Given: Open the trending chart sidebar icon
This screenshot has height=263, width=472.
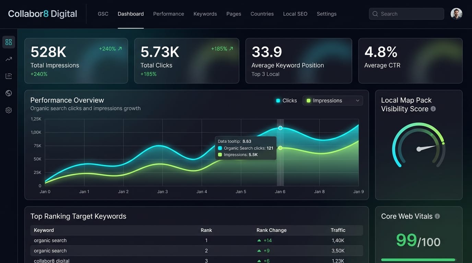Looking at the screenshot, I should click(x=9, y=59).
